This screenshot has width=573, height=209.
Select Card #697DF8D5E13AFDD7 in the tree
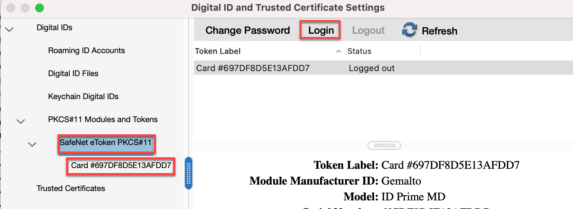121,166
